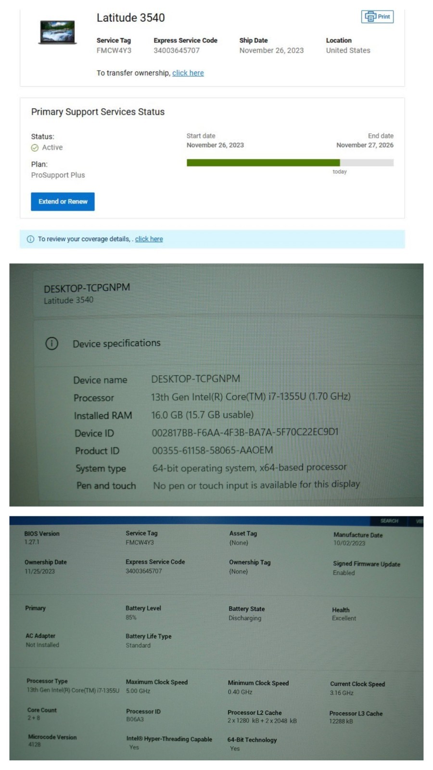Click BIOS Version value 1.27.1
This screenshot has width=433, height=770.
32,542
